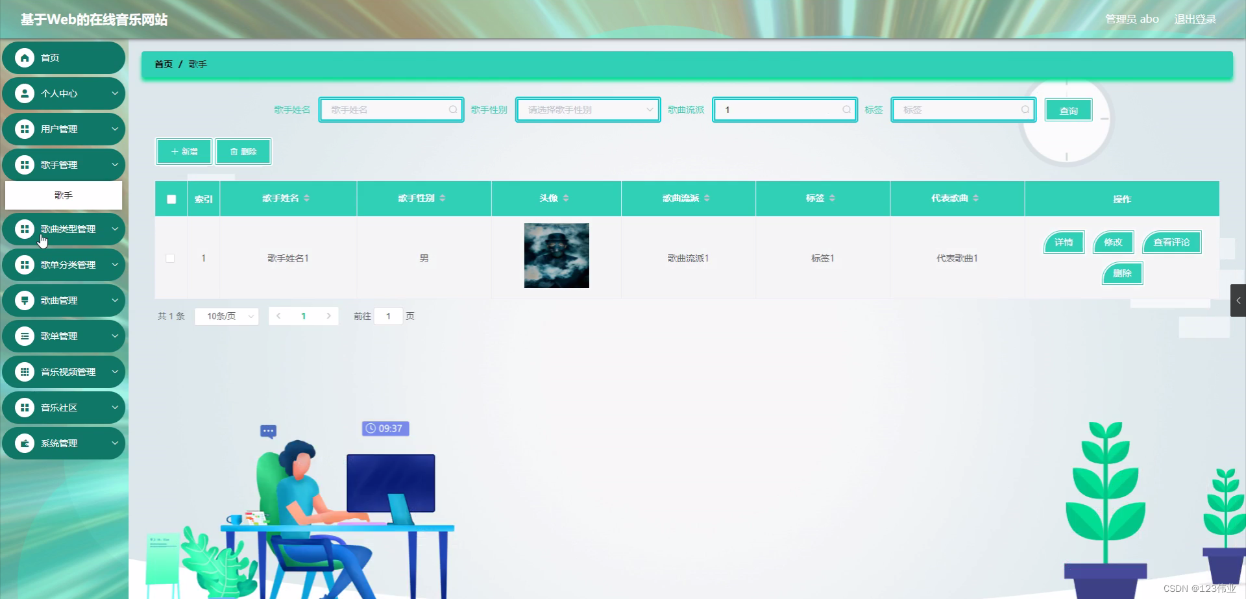Viewport: 1246px width, 599px height.
Task: Click the 系统管理 icon
Action: click(x=25, y=443)
